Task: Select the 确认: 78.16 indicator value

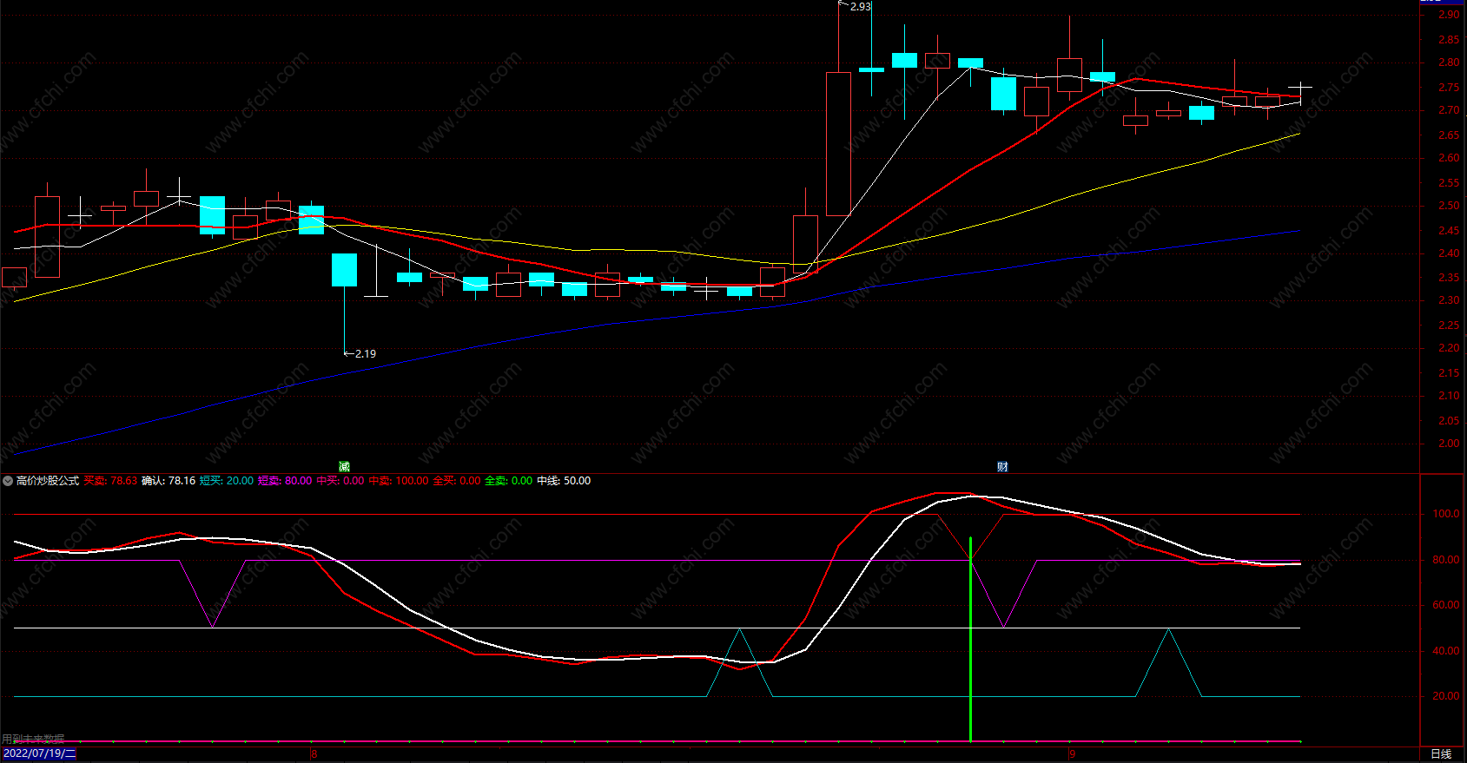Action: coord(169,481)
